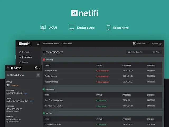This screenshot has width=169, height=127.
Task: Click the large netifi logo at top
Action: 84,13
